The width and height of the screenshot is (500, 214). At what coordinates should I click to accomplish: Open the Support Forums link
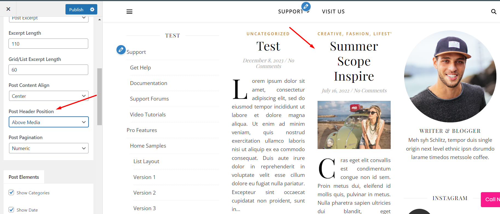click(x=149, y=99)
